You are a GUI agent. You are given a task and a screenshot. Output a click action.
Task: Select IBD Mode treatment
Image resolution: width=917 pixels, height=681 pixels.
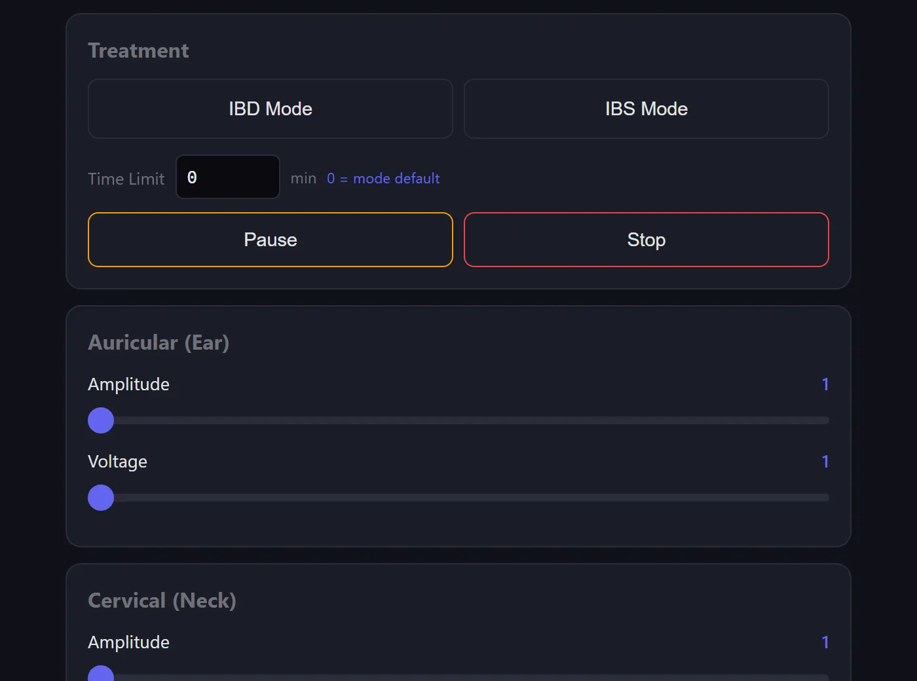pos(271,109)
